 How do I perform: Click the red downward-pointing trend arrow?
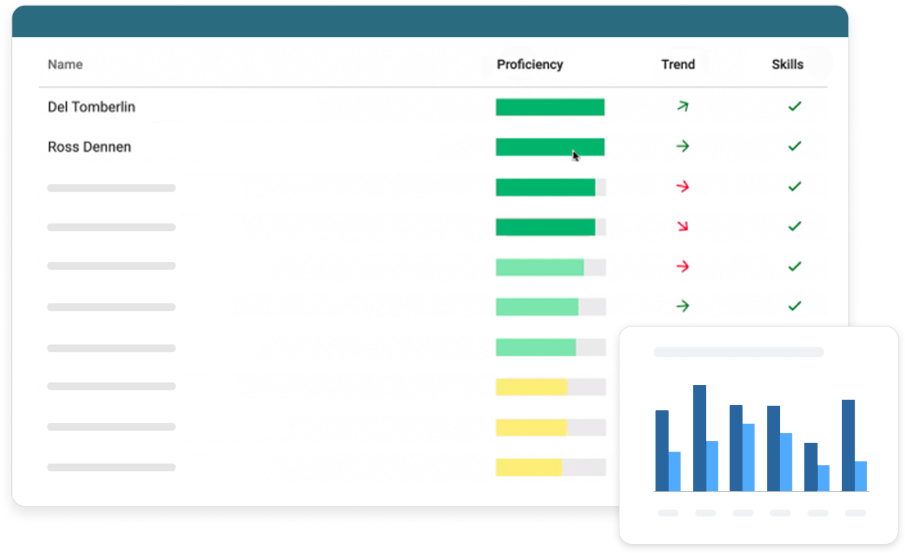click(683, 226)
